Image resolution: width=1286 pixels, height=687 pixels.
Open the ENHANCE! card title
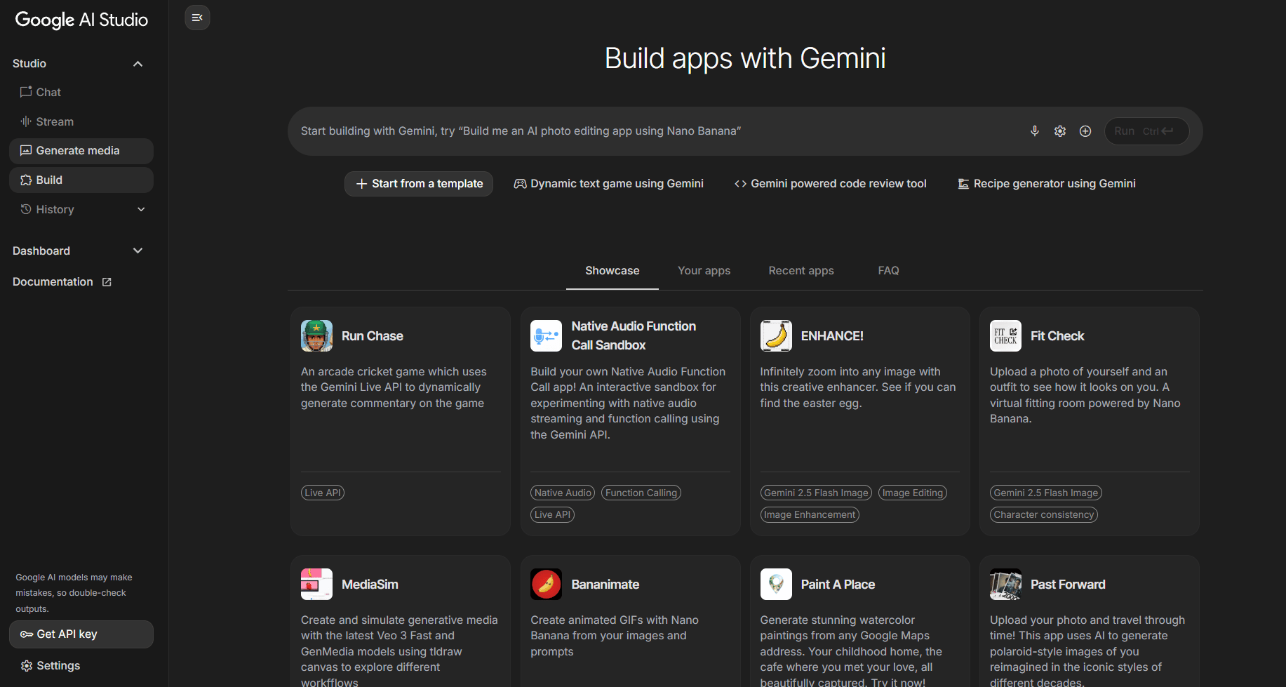[x=832, y=336]
